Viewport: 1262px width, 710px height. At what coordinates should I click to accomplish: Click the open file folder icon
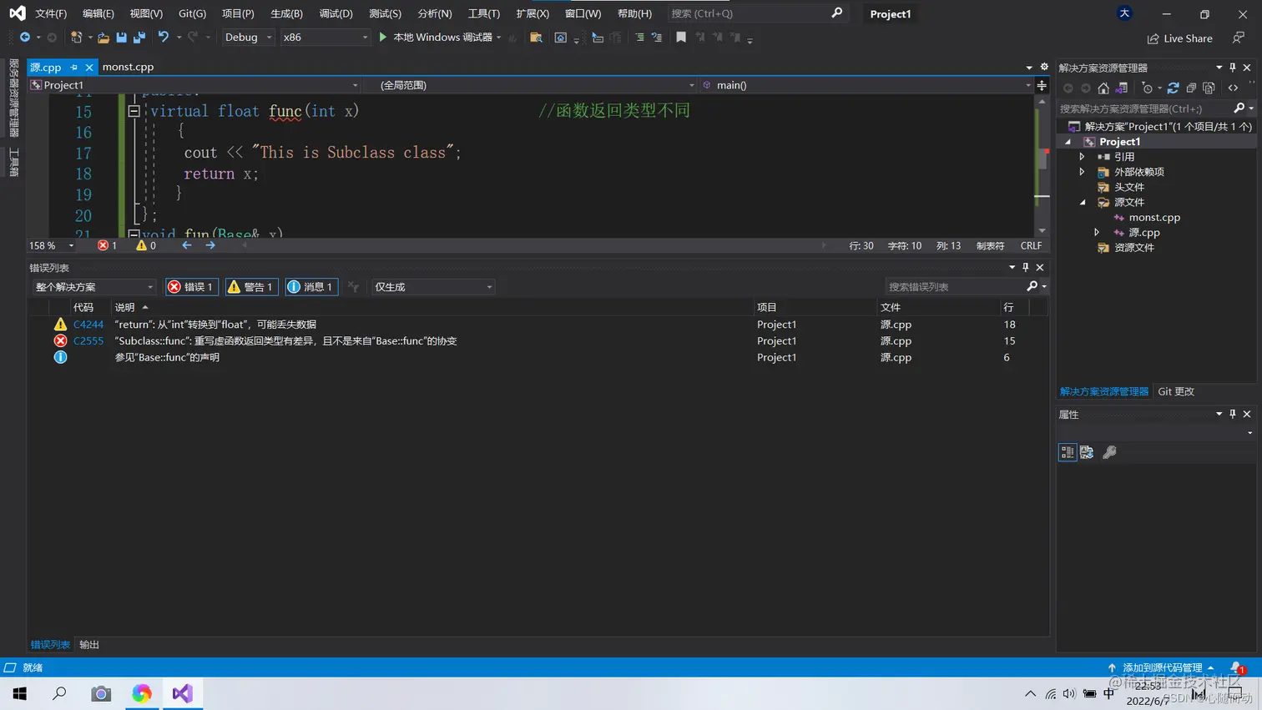click(x=103, y=38)
